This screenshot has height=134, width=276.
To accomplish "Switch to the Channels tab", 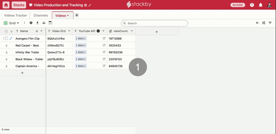I will 41,15.
